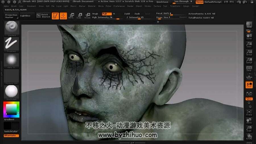Viewport: 256px width, 144px height.
Task: Select the Freehand stroke type
Action: (x=11, y=44)
